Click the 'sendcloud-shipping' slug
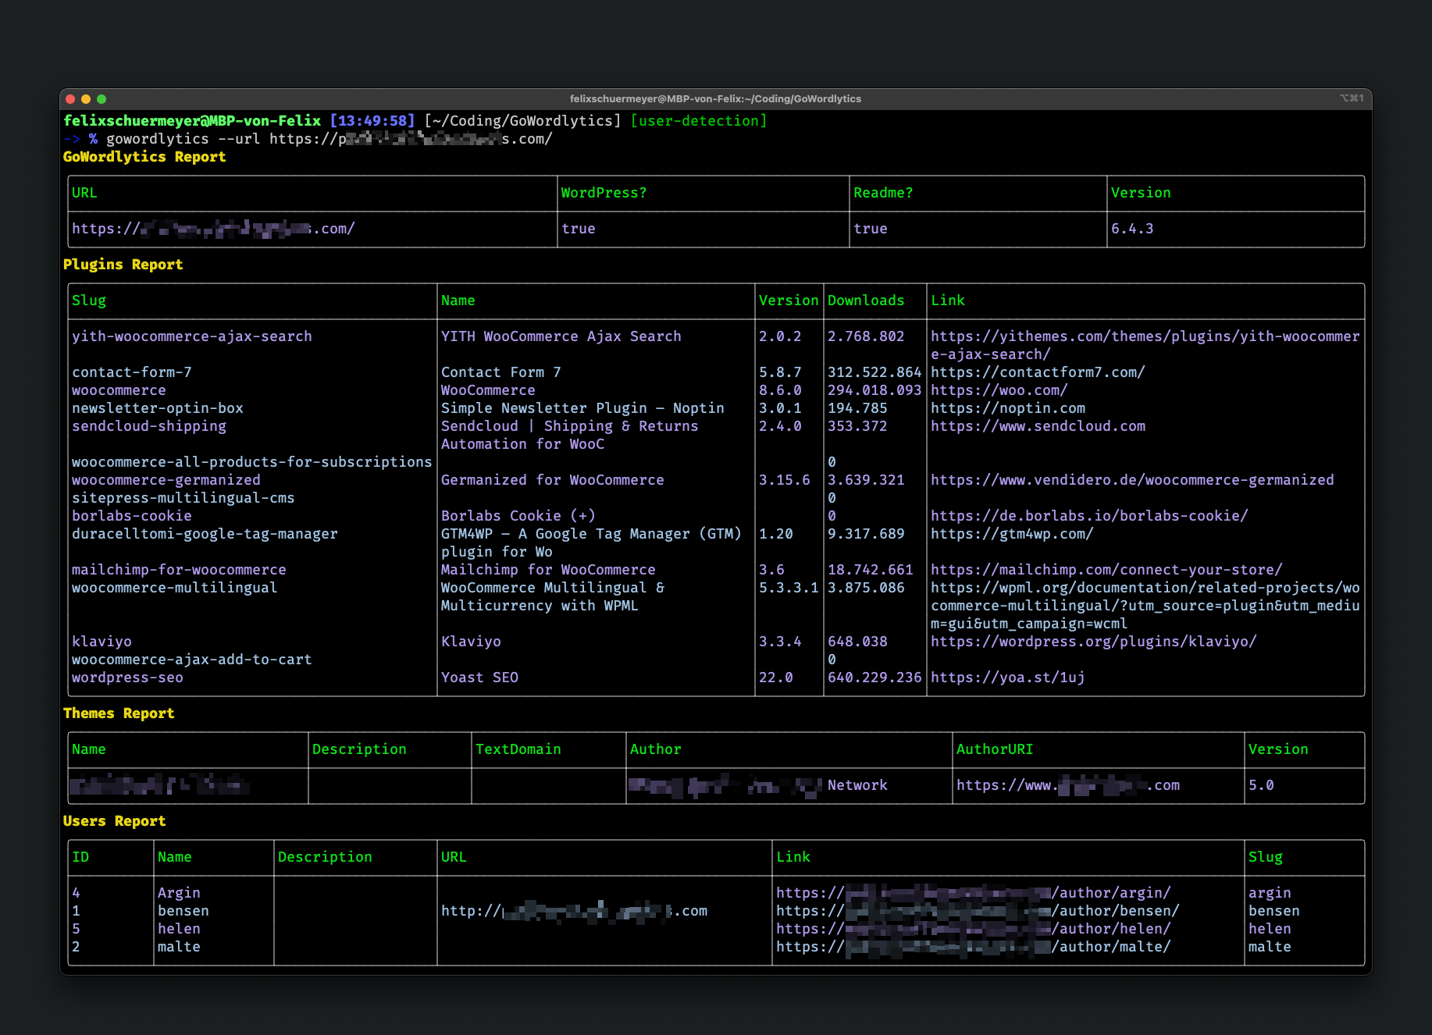This screenshot has width=1432, height=1035. [149, 426]
